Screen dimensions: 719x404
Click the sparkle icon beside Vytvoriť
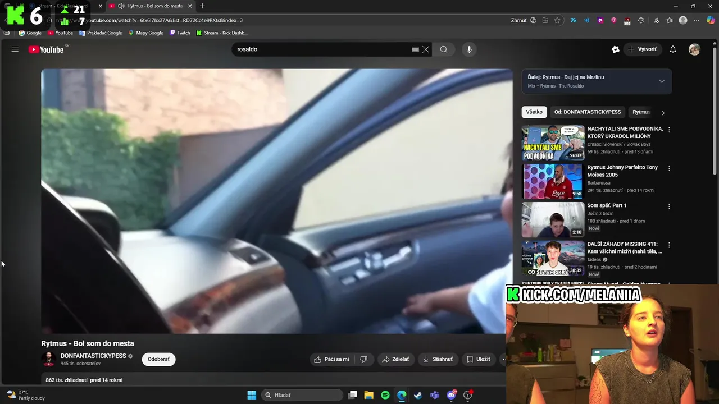pyautogui.click(x=616, y=49)
